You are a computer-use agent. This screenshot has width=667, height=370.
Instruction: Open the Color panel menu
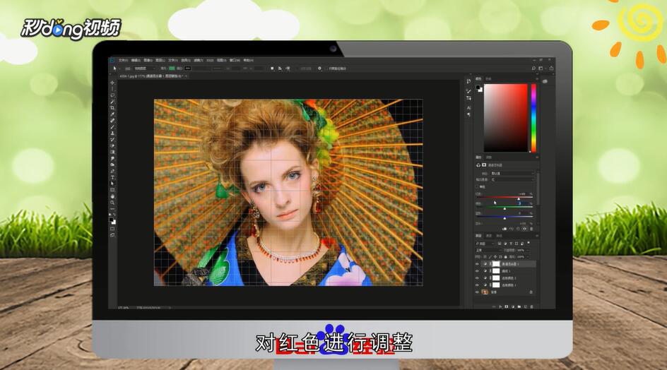pos(537,79)
